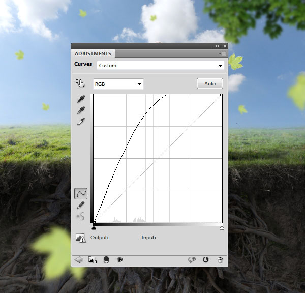Select the top-right curve endpoint
The width and height of the screenshot is (305, 293).
(221, 95)
